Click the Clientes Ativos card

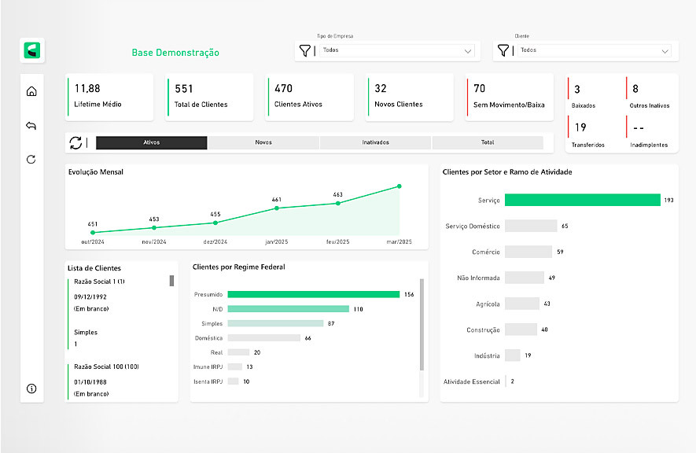tap(310, 97)
